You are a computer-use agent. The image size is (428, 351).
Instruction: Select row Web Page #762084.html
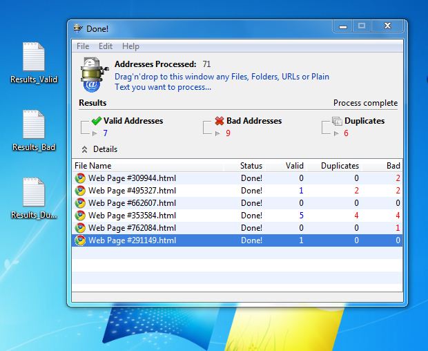[237, 228]
